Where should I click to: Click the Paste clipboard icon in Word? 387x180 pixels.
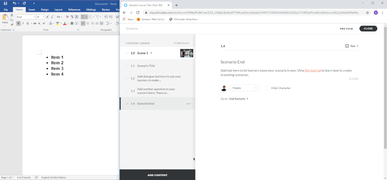click(5, 17)
